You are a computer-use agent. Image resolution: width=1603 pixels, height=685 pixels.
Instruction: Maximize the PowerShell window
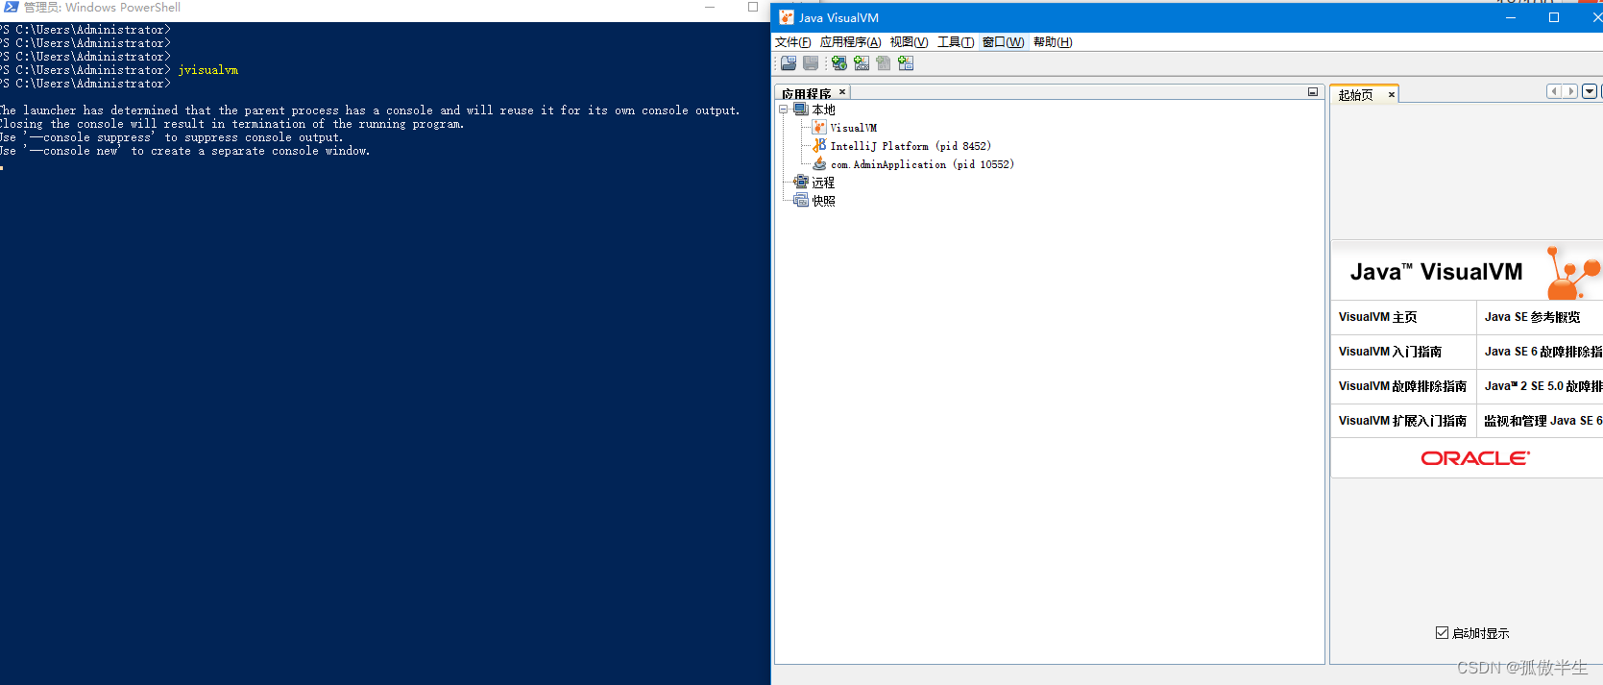(x=753, y=7)
